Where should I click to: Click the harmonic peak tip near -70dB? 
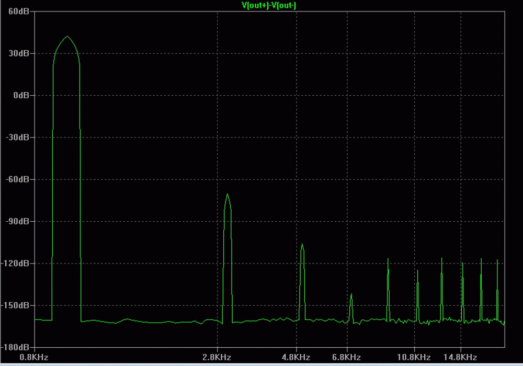(x=228, y=194)
